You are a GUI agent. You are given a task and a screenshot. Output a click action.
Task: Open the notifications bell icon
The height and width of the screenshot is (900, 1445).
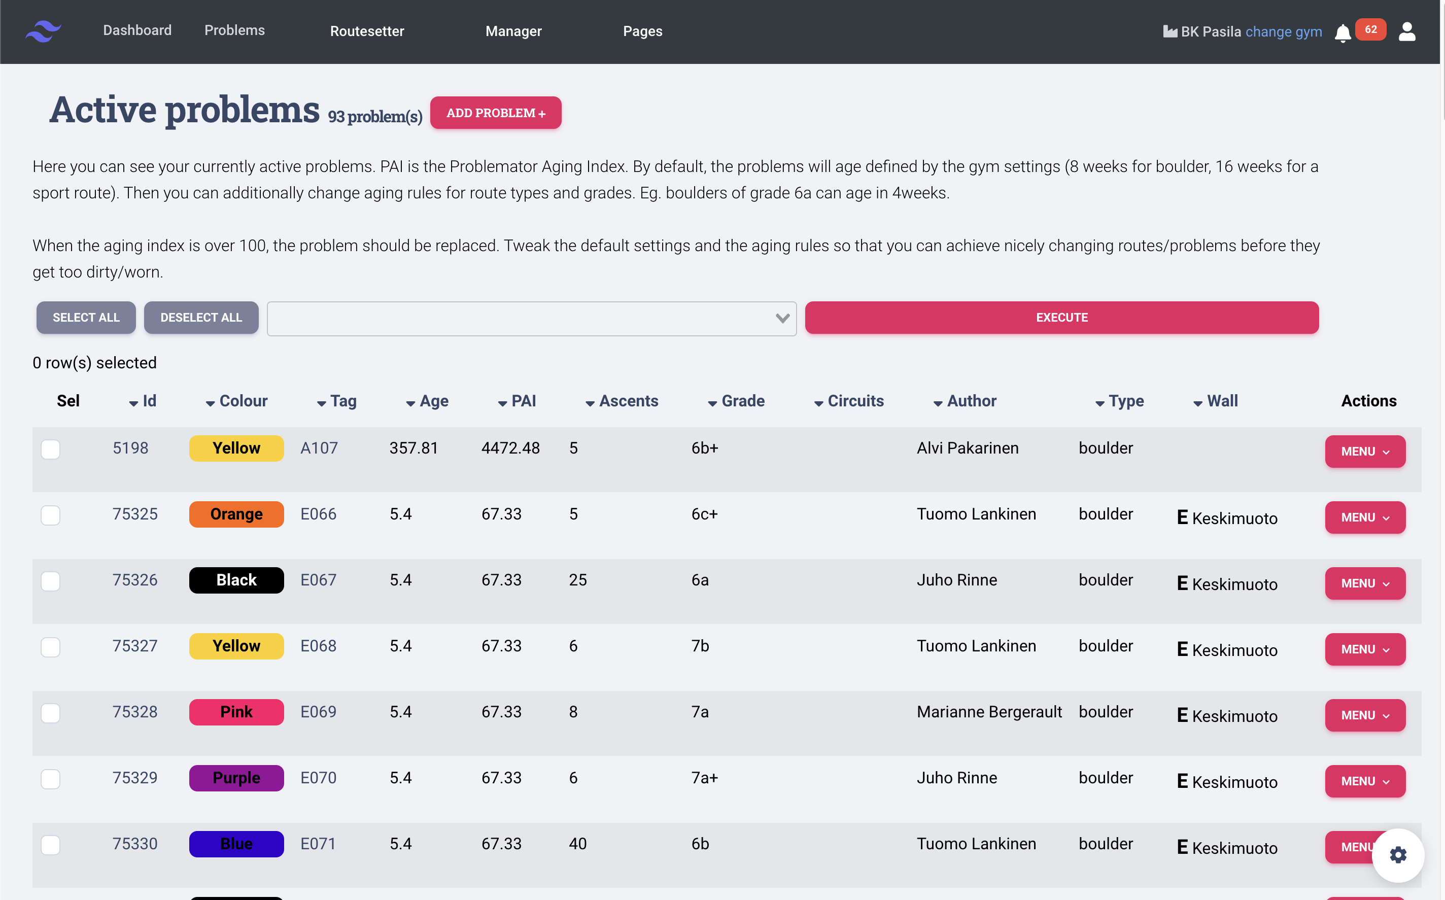pyautogui.click(x=1342, y=33)
